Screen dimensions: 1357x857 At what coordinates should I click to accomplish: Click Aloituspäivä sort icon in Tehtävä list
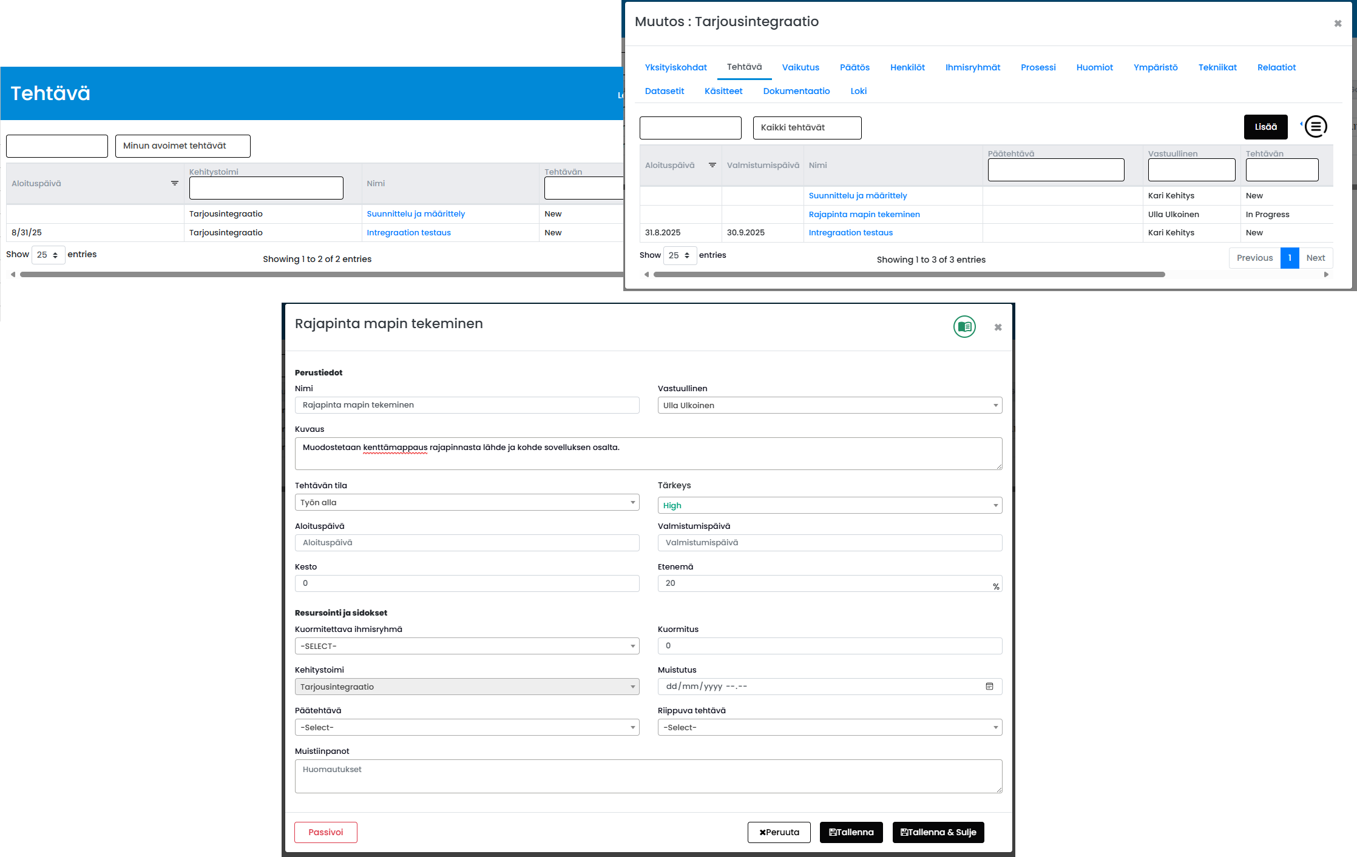click(x=175, y=183)
